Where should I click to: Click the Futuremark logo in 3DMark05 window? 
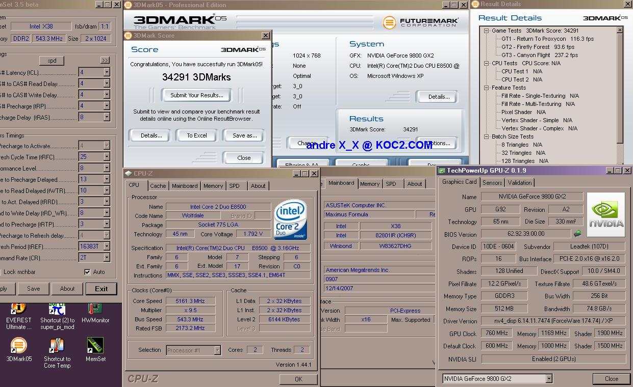click(420, 22)
